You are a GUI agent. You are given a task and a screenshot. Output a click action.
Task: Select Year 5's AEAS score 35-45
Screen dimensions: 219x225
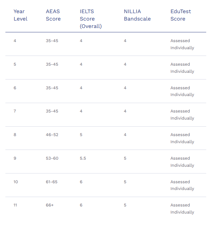point(52,64)
